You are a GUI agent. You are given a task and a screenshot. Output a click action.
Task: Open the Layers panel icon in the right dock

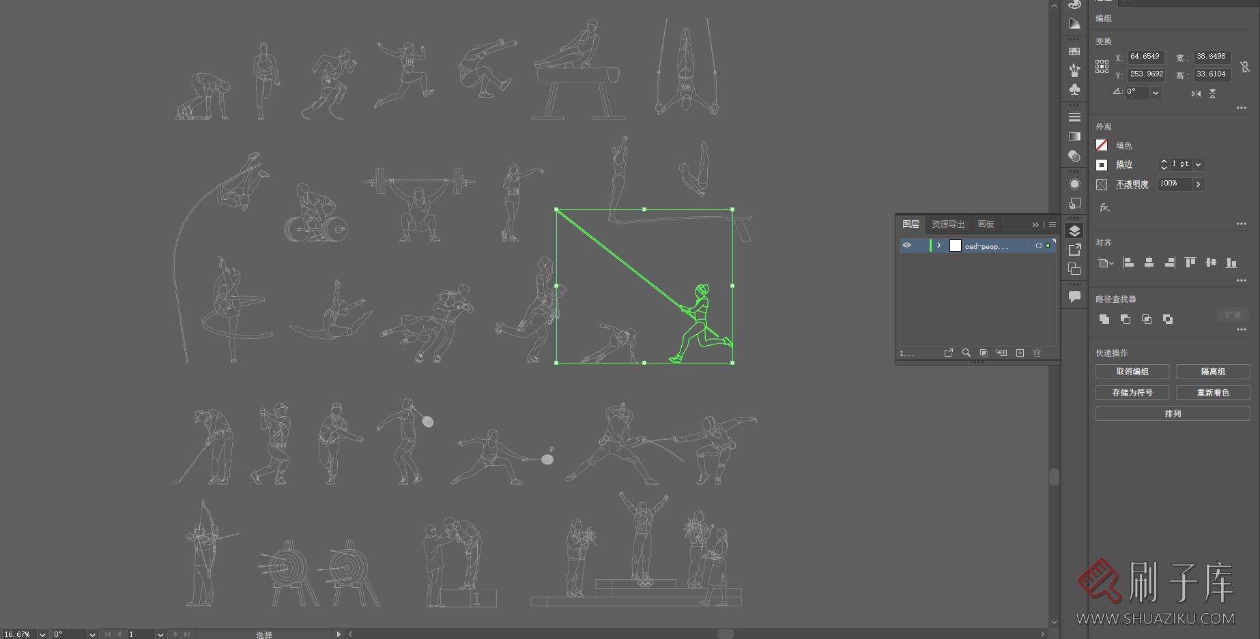pyautogui.click(x=1074, y=231)
